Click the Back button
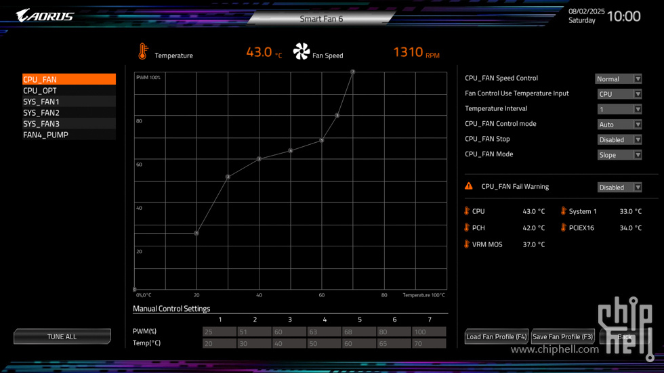Screen dimensions: 664x373 (625, 336)
